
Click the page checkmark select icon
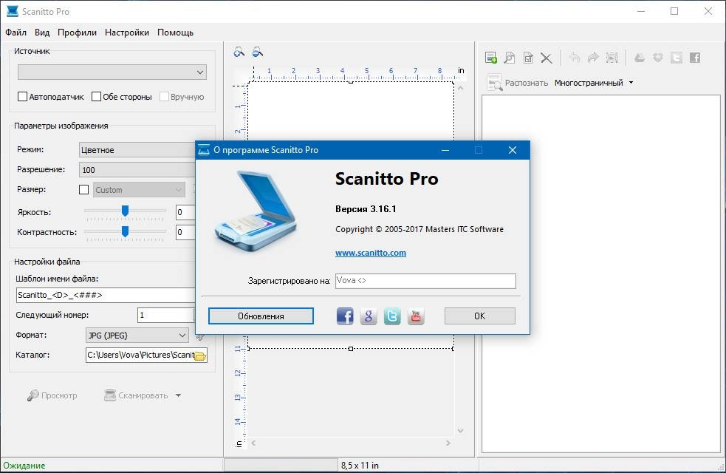(528, 58)
